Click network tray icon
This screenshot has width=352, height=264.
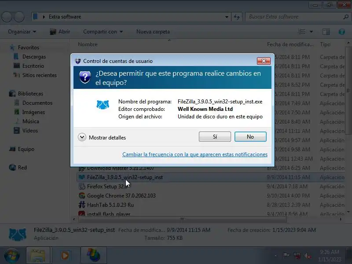click(297, 256)
